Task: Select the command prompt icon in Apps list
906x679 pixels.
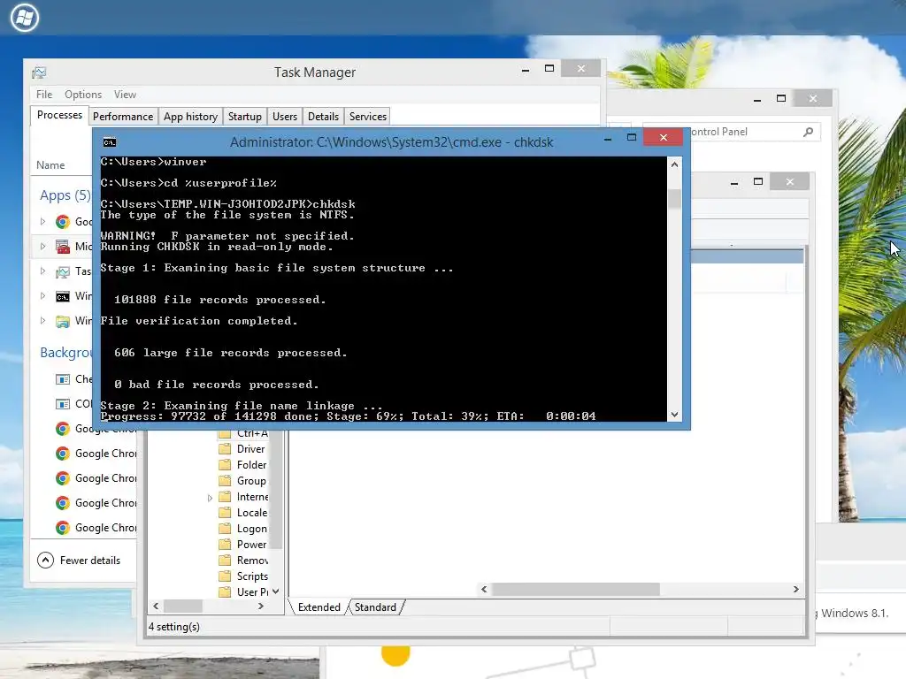Action: tap(63, 296)
